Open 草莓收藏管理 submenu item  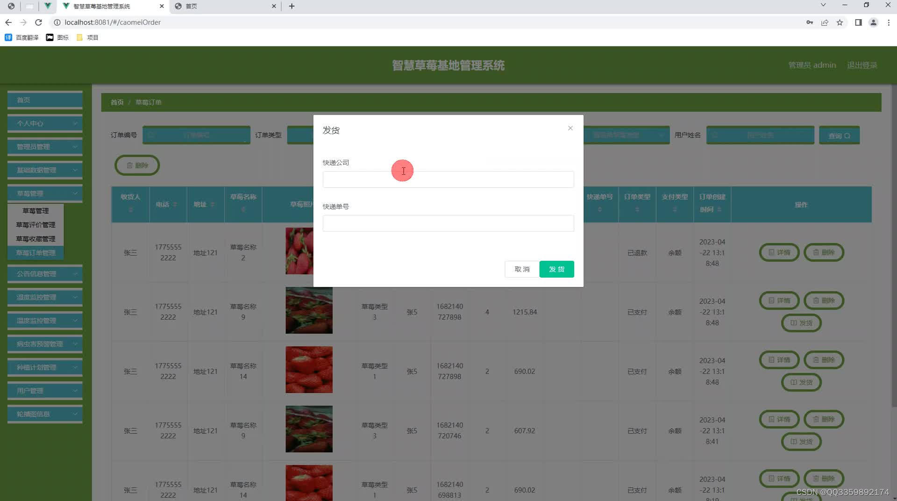click(36, 239)
